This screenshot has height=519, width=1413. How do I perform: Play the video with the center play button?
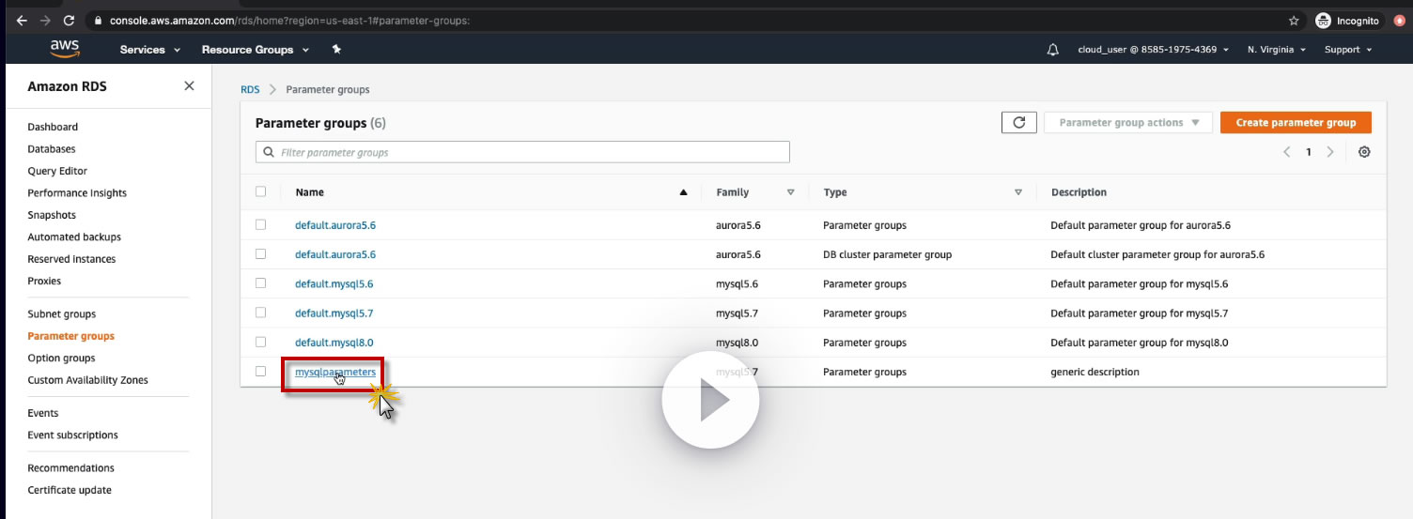(710, 402)
